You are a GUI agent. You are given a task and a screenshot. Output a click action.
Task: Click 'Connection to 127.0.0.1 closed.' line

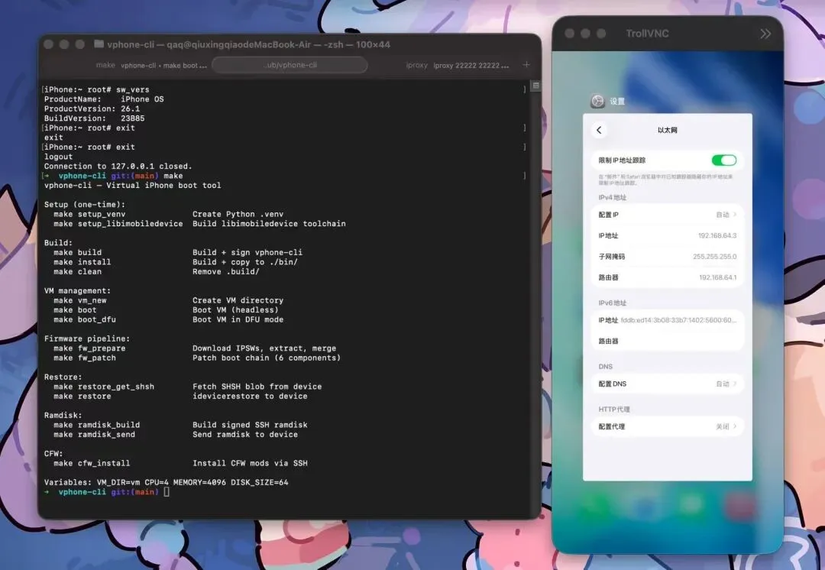(x=118, y=167)
